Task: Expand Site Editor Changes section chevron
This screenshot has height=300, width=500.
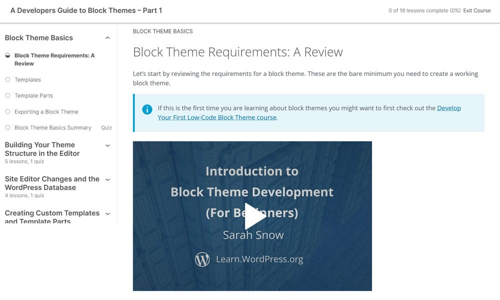Action: coord(107,179)
